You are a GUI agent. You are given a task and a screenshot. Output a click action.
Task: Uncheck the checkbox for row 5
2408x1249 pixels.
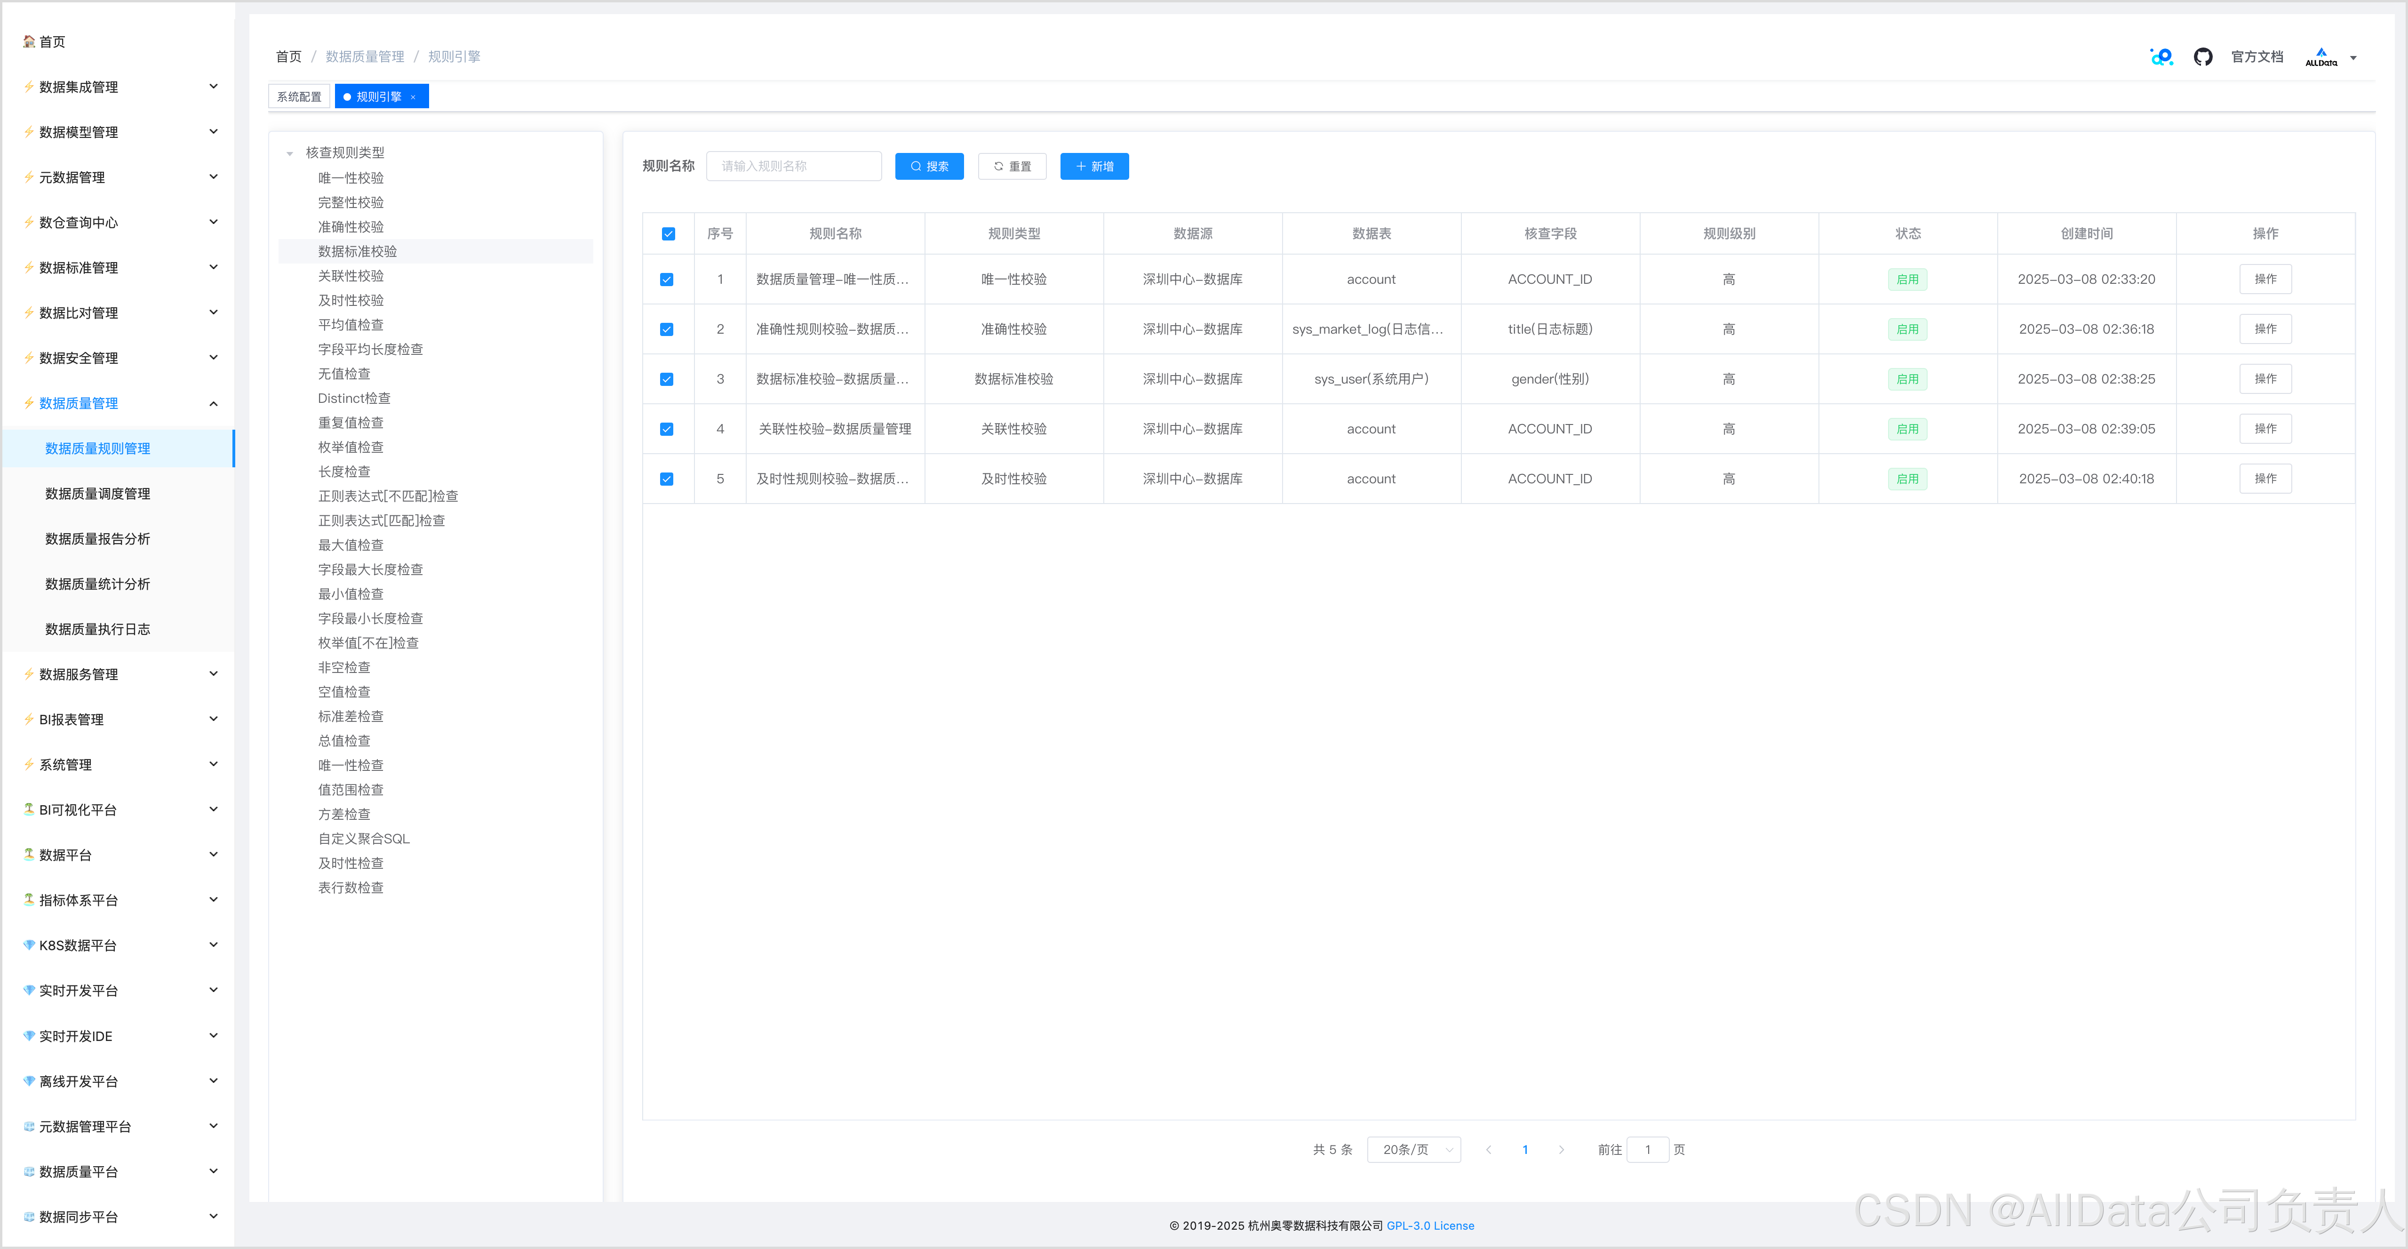coord(667,480)
